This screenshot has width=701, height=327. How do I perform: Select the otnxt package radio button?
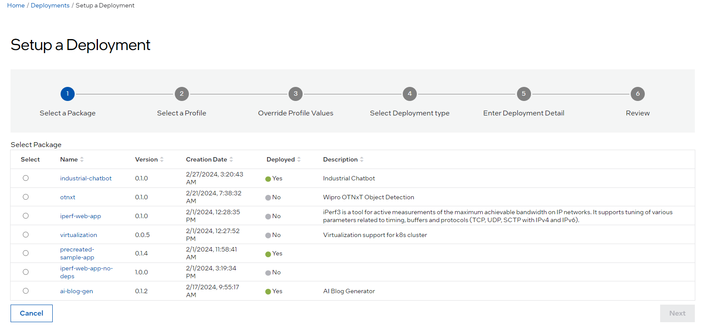pyautogui.click(x=26, y=197)
